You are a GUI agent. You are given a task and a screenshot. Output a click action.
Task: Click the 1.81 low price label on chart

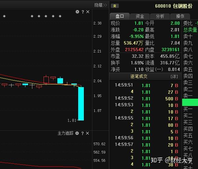coord(72,120)
